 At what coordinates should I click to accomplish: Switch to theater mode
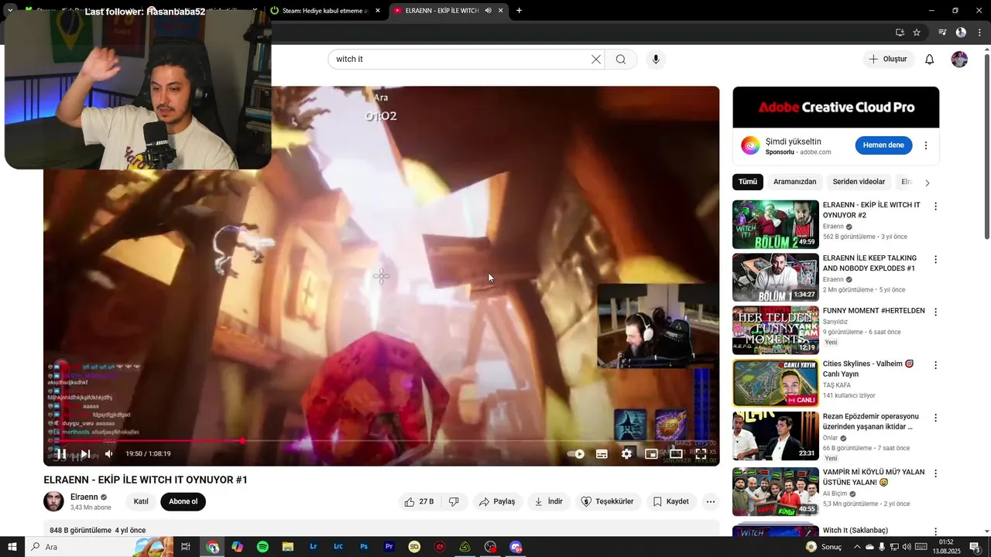click(676, 454)
